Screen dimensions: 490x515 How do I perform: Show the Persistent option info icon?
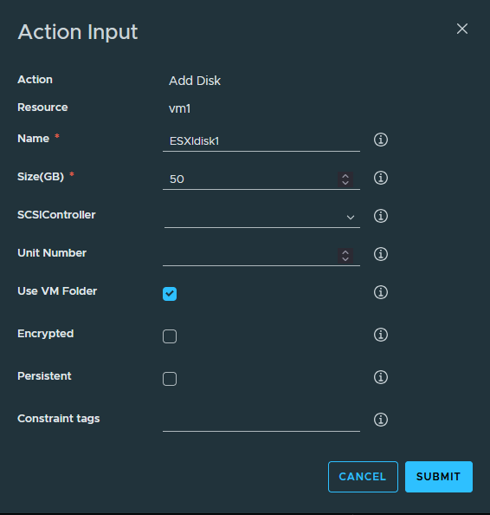point(381,377)
